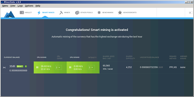Click the MinerGate title bar icon
The image size is (194, 97).
point(2,2)
